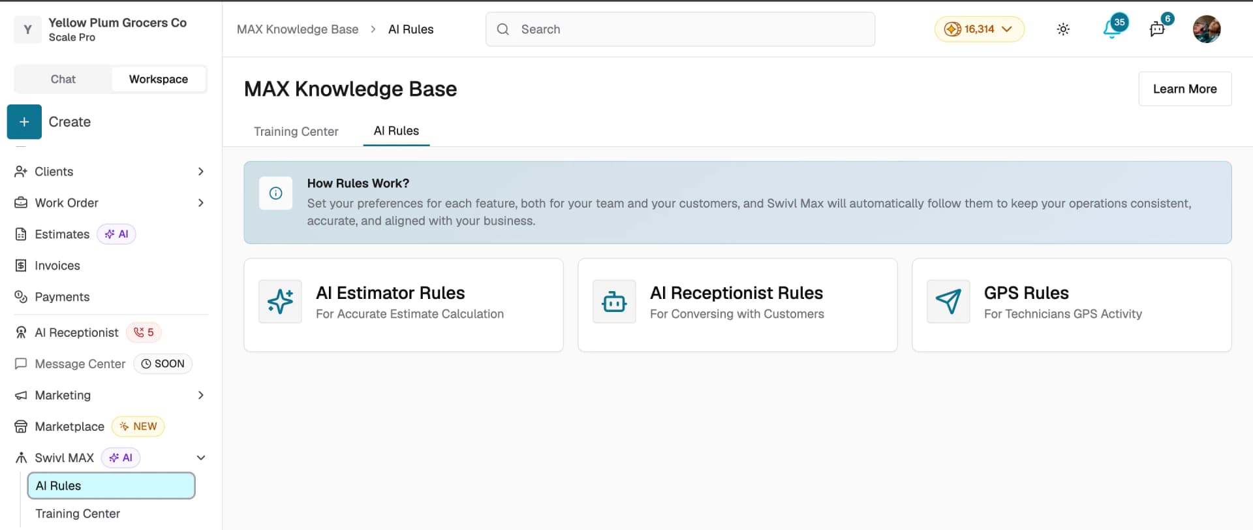Viewport: 1253px width, 530px height.
Task: Click the Estimates document icon
Action: (x=21, y=234)
